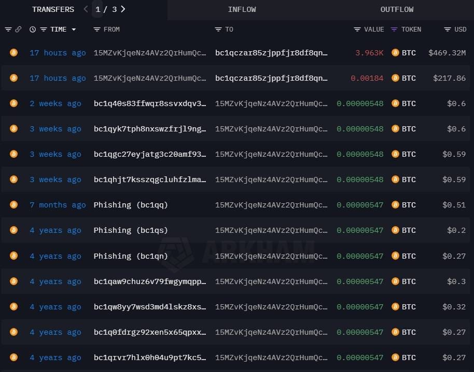Click the TO column header label
Image resolution: width=474 pixels, height=372 pixels.
[229, 29]
